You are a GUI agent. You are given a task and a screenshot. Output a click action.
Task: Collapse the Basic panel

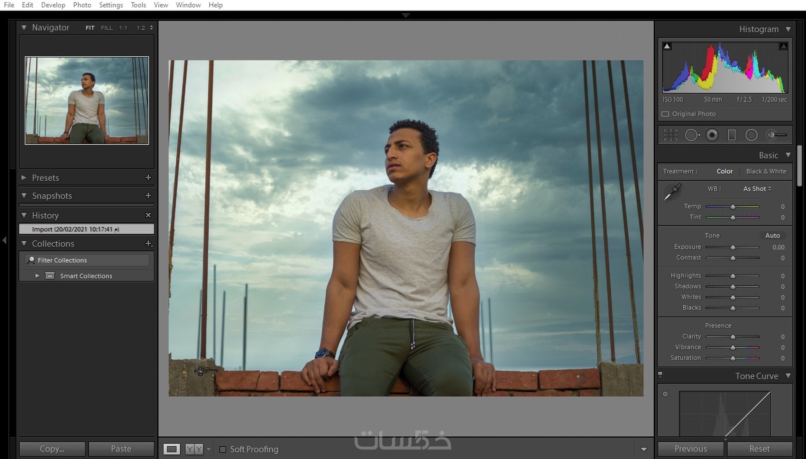pyautogui.click(x=788, y=155)
